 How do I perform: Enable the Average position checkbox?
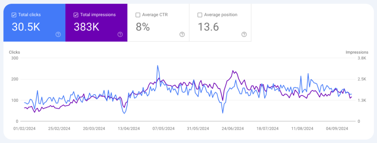[x=200, y=15]
